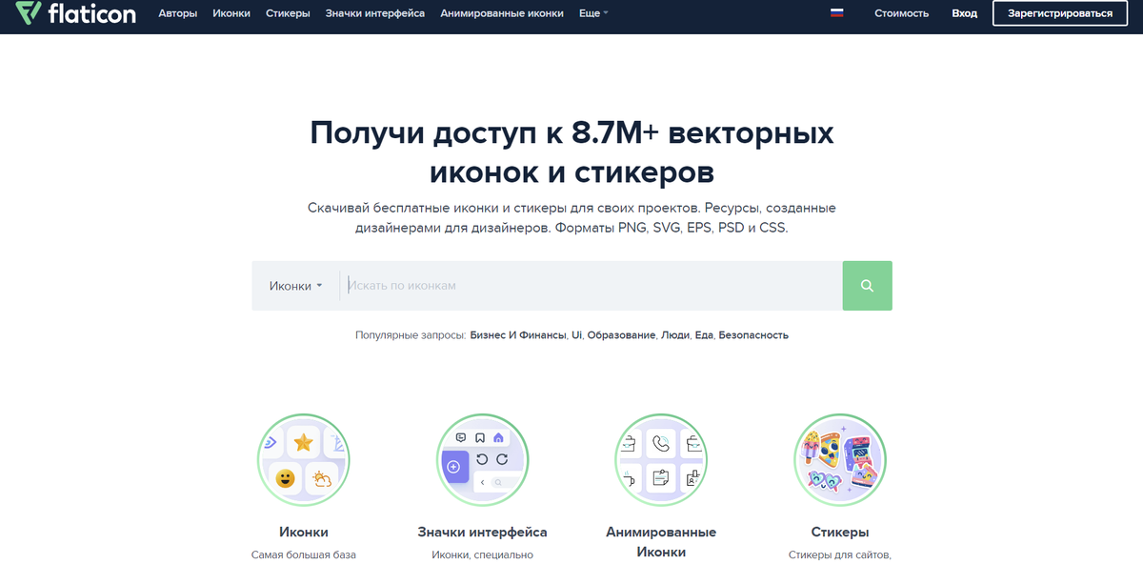Open the Вход link

pos(964,13)
